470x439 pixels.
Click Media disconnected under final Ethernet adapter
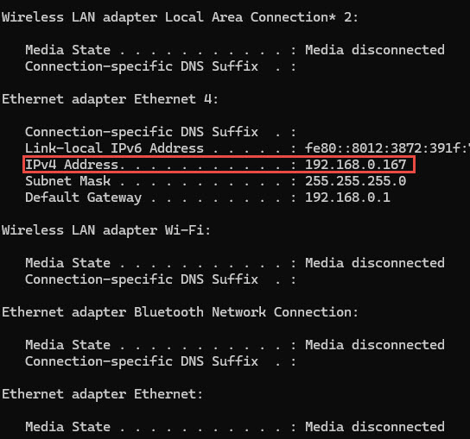click(x=375, y=427)
